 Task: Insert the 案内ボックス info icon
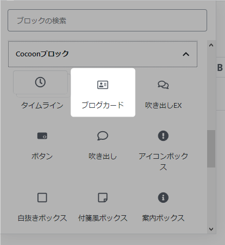(x=163, y=197)
